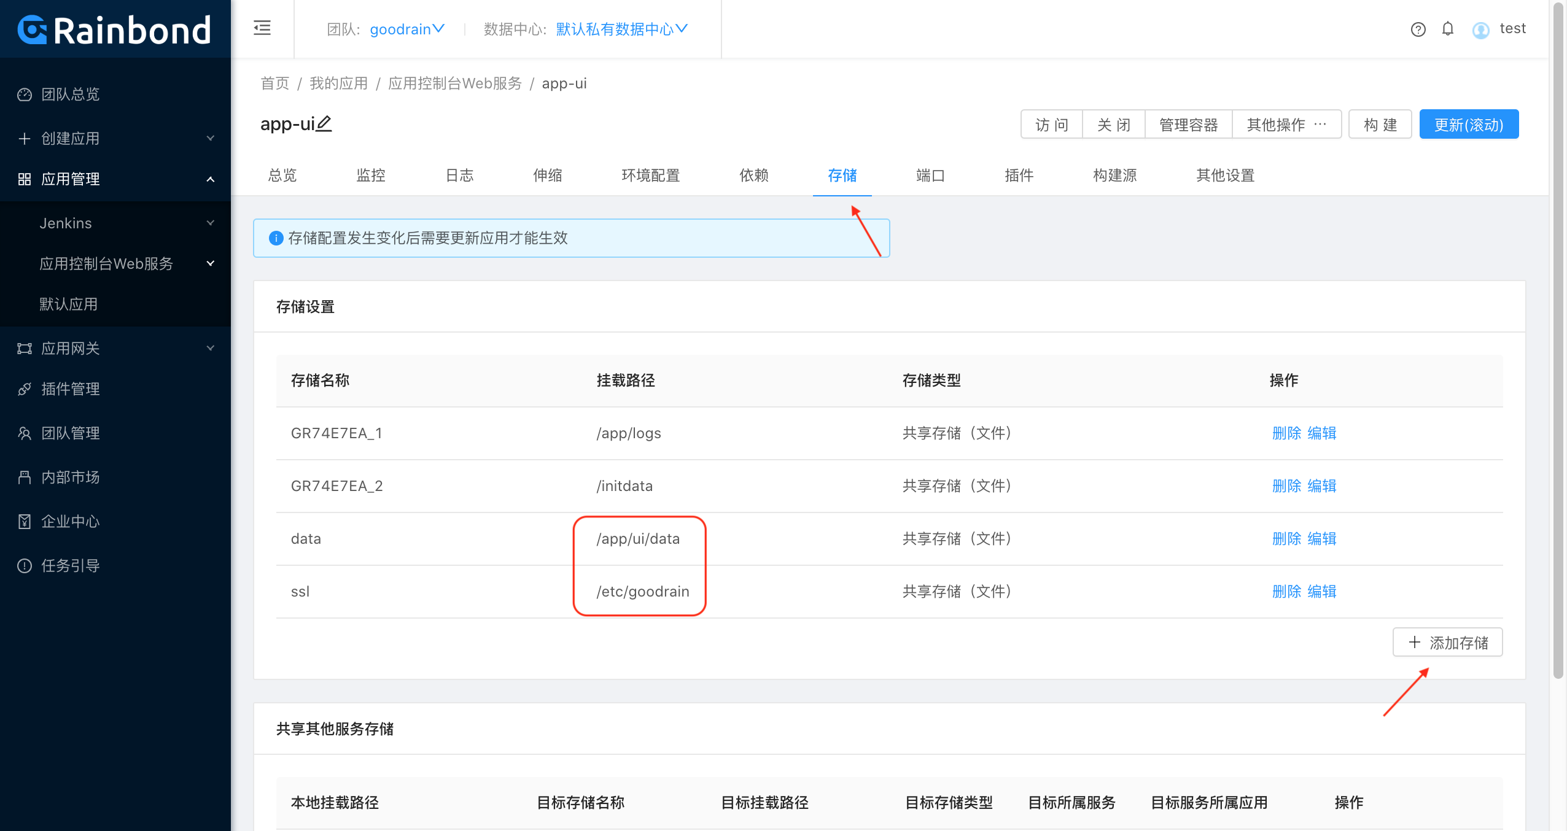Click the 团队管理 people icon
This screenshot has height=831, width=1567.
25,433
